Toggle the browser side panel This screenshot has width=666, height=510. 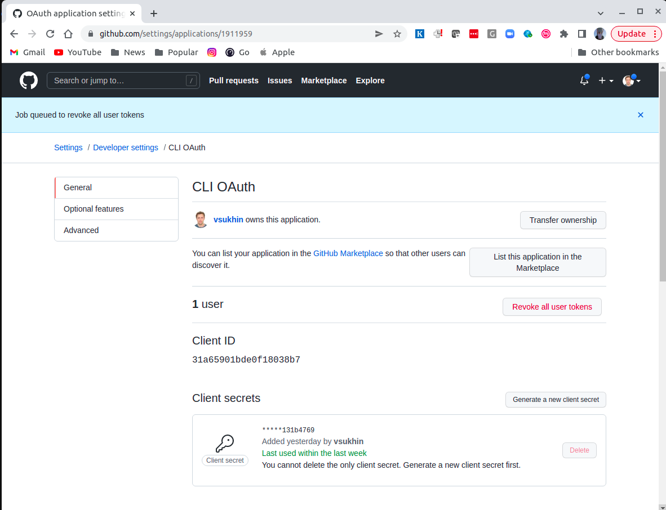582,34
